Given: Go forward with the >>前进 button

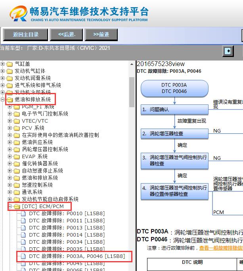Looking at the screenshot, I should 101,35.
